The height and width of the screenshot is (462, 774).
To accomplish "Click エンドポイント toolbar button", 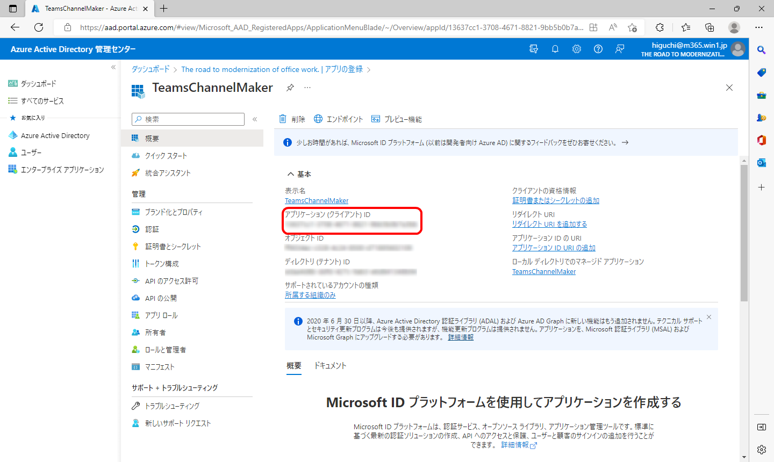I will (x=339, y=119).
